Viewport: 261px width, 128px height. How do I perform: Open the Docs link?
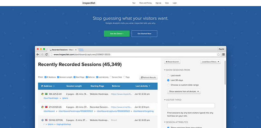(167, 3)
